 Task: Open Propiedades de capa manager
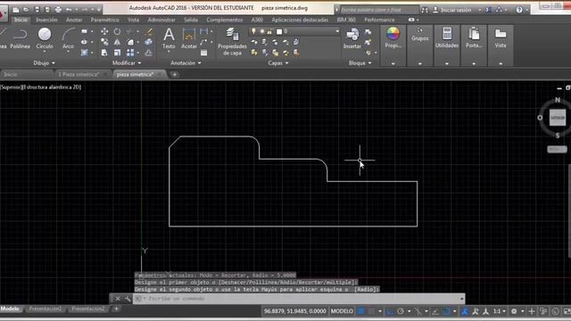[x=232, y=42]
